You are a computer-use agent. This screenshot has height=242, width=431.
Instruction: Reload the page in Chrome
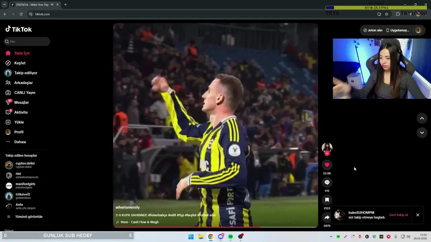21,14
